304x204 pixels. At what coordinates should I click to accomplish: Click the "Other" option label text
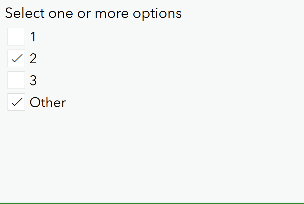(48, 103)
